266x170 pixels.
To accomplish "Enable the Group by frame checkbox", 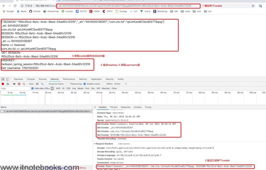I will tap(47, 84).
